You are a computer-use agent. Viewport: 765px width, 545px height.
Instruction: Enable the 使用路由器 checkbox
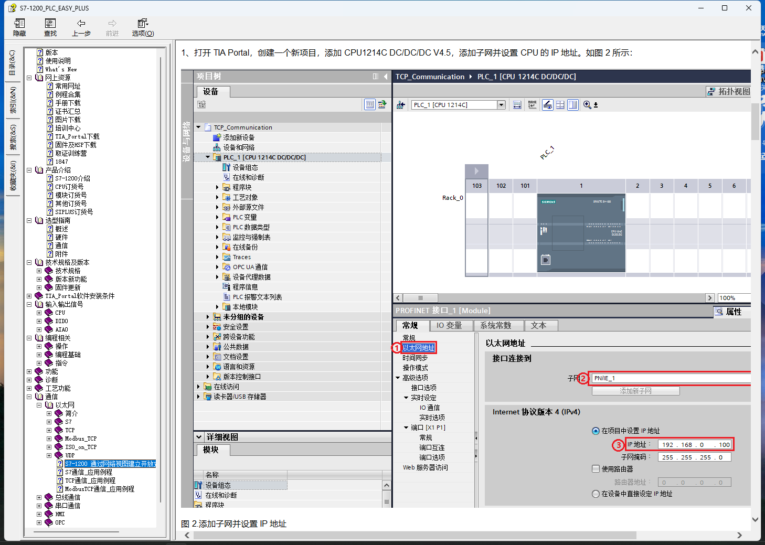coord(596,469)
